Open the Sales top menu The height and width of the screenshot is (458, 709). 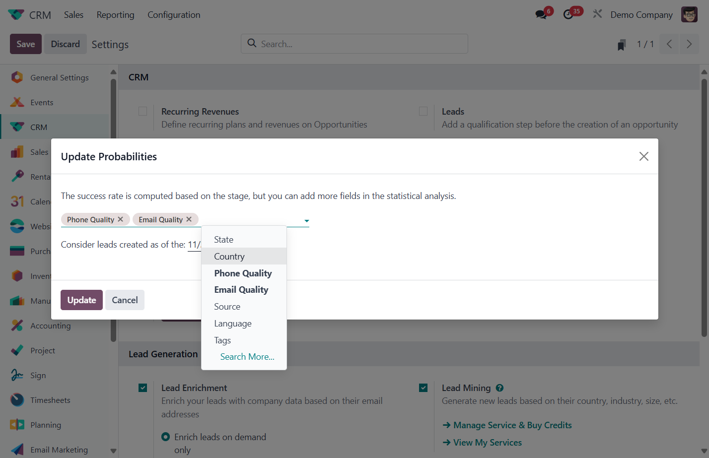pos(73,15)
